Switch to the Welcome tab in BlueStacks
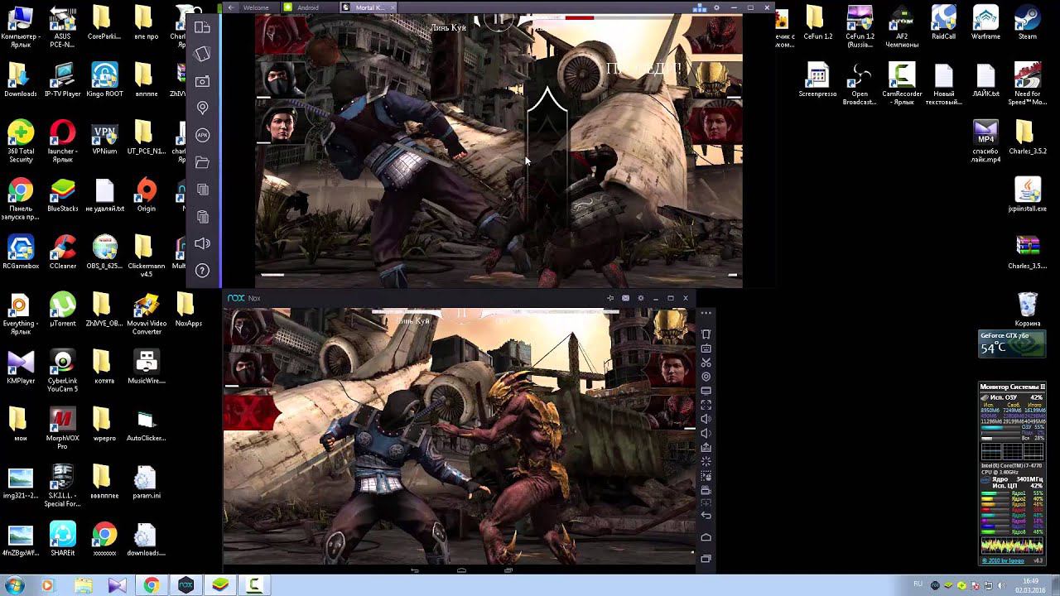Image resolution: width=1060 pixels, height=596 pixels. point(255,7)
